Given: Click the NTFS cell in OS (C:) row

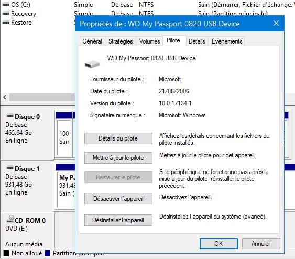Looking at the screenshot, I should tap(146, 5).
